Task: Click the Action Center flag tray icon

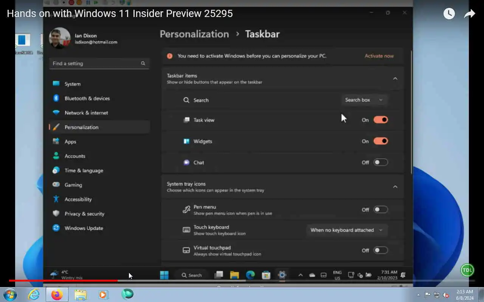Action: 428,295
